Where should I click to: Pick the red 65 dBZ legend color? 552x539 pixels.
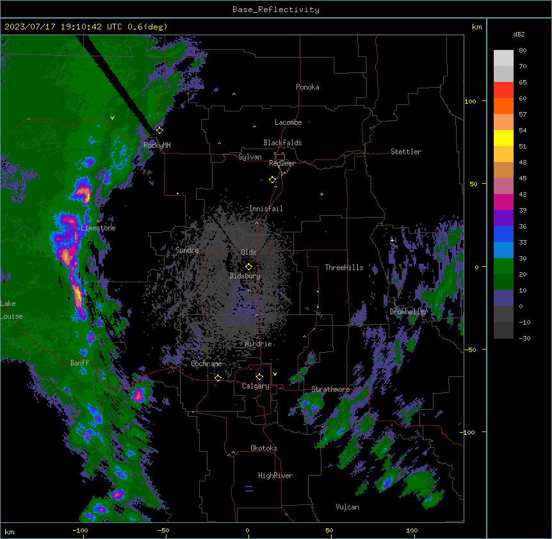point(503,90)
